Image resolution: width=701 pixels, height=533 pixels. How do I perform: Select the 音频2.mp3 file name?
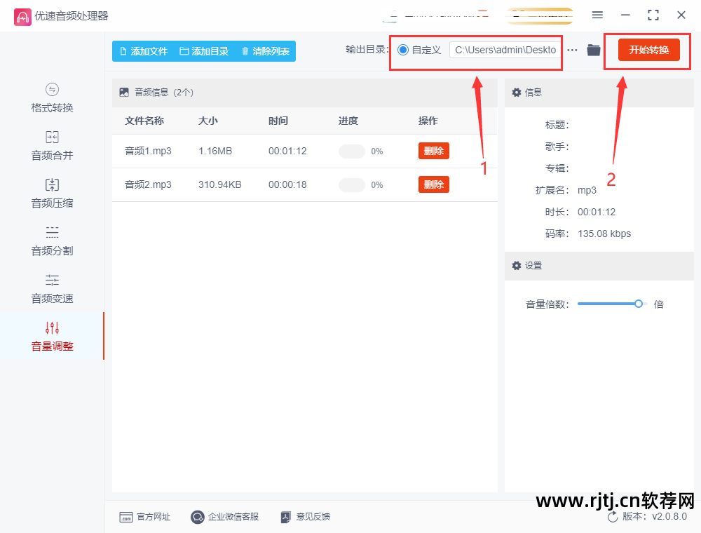point(148,184)
